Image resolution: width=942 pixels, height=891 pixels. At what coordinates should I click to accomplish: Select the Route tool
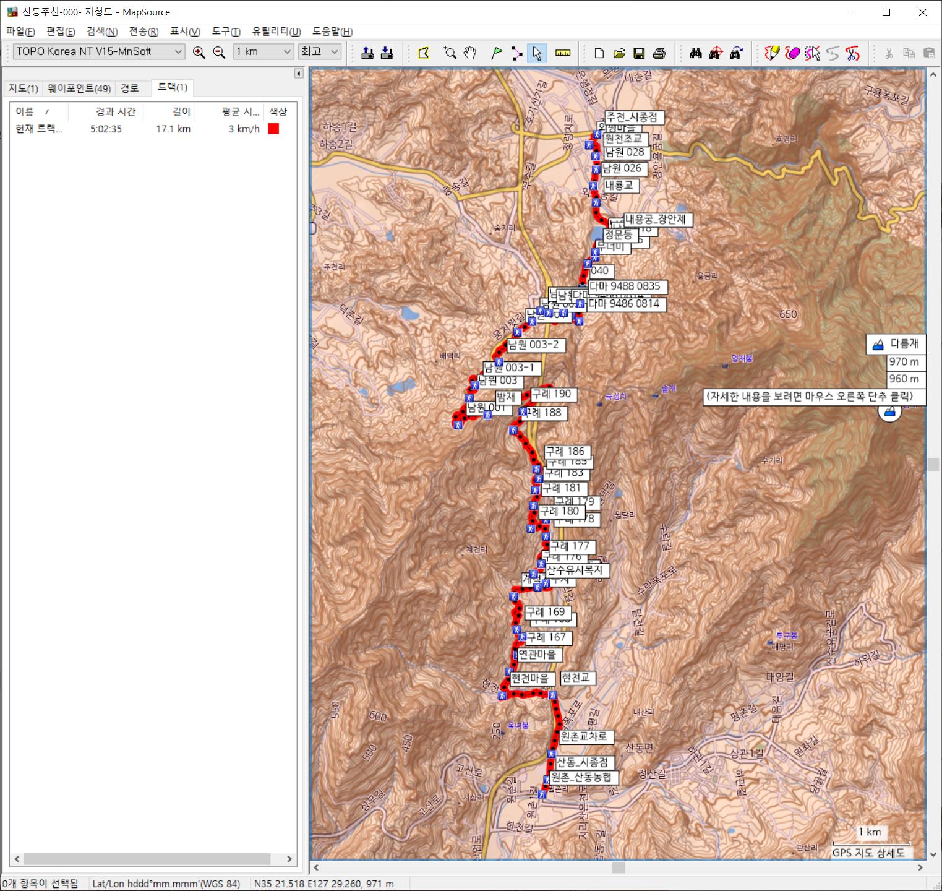(516, 53)
